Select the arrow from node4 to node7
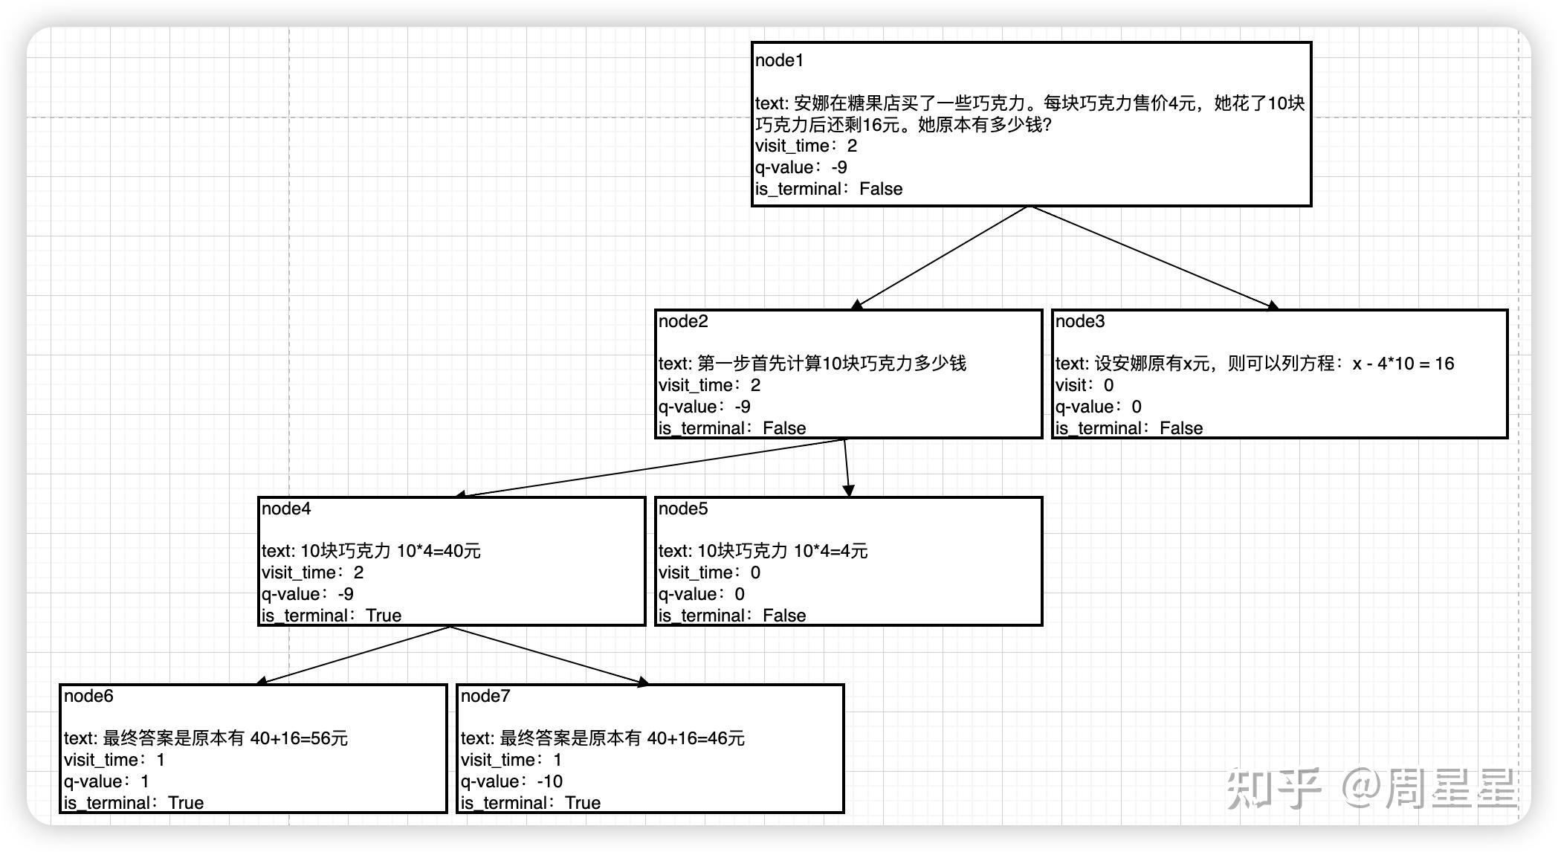 [550, 654]
